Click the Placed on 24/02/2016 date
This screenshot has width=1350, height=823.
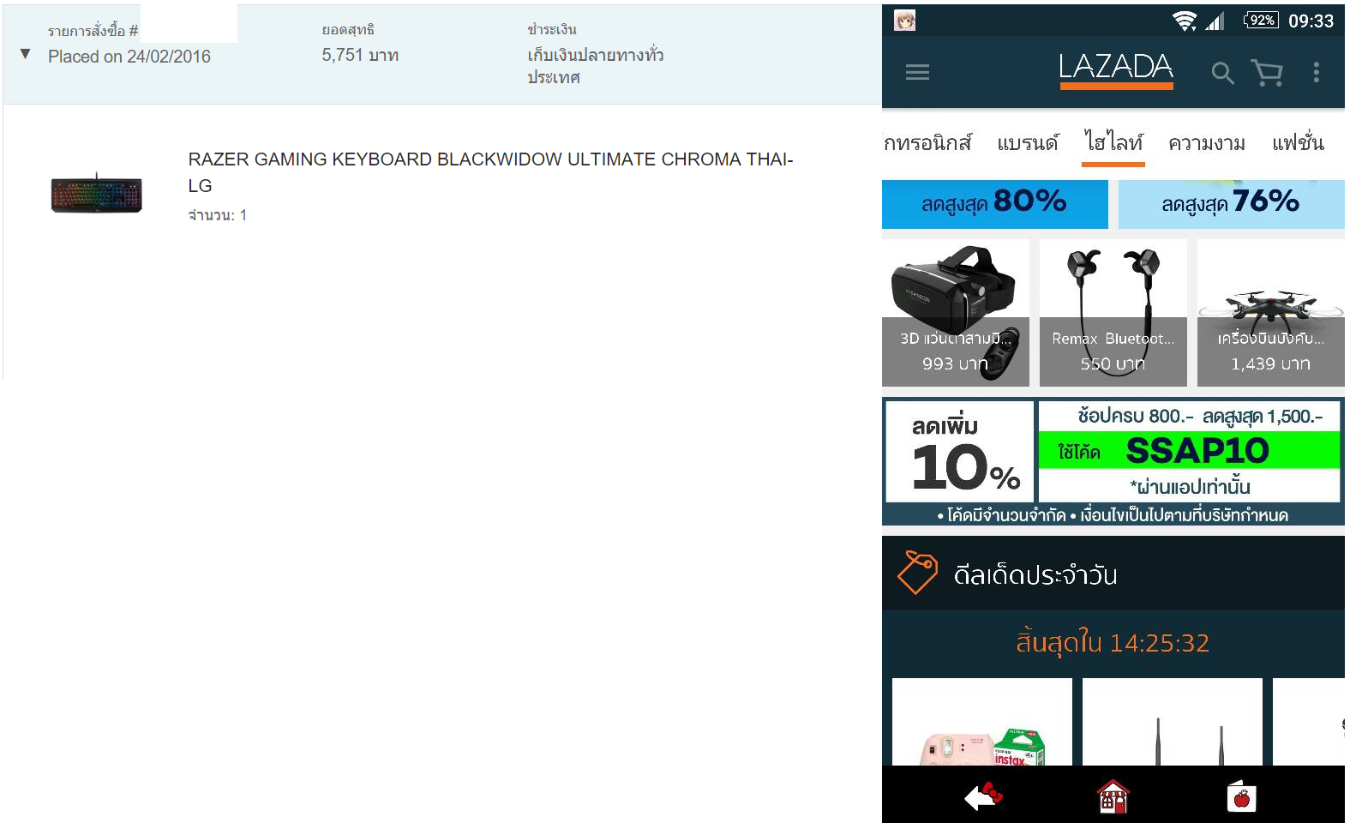(x=129, y=57)
